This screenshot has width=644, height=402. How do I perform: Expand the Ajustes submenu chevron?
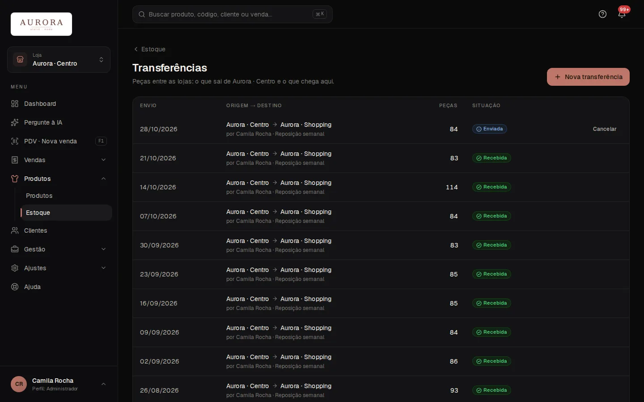pos(103,268)
